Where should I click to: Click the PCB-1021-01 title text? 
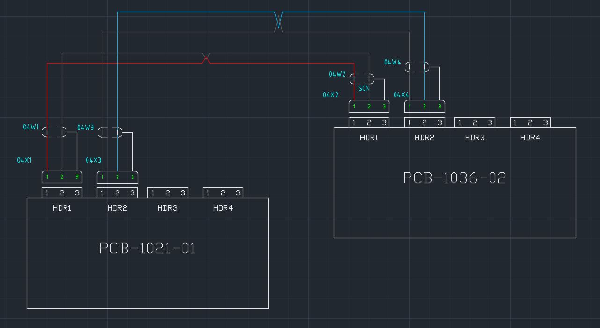147,249
